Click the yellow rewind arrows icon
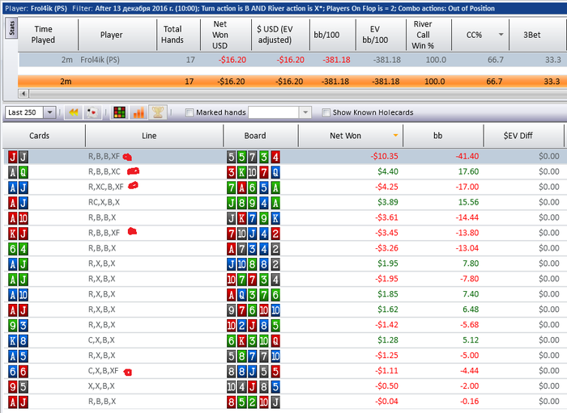Image resolution: width=567 pixels, height=413 pixels. click(x=74, y=112)
